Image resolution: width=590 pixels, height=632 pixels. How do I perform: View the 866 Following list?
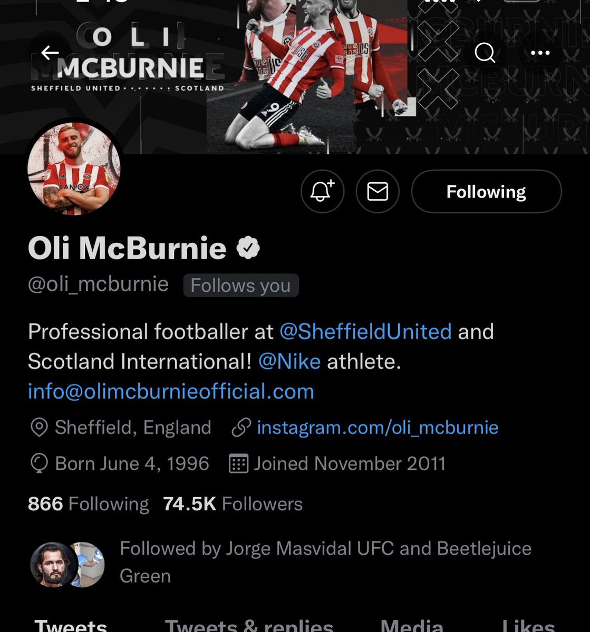[88, 504]
